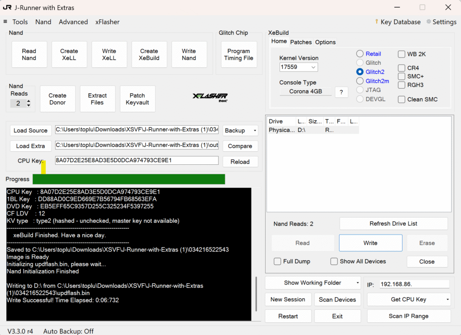
Task: Click the hamburger menu icon
Action: pos(5,22)
